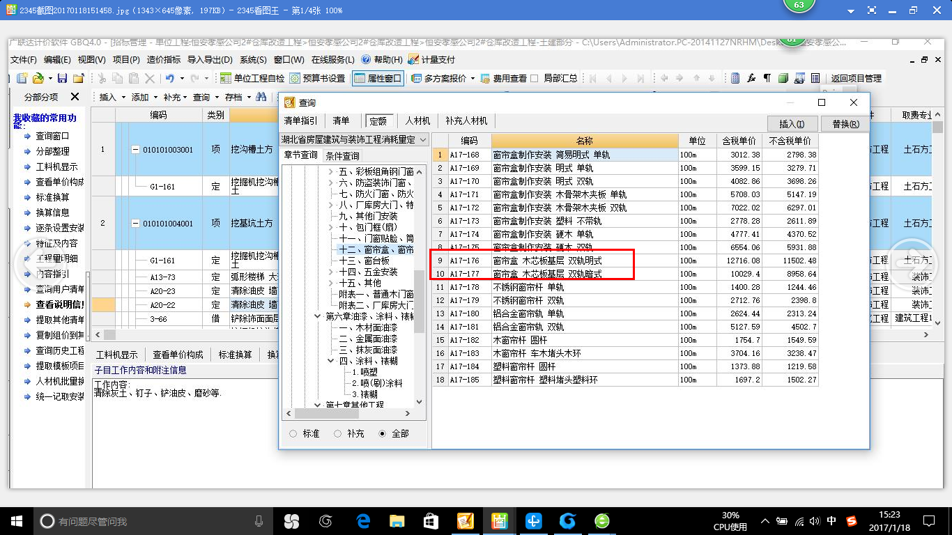Click the help question mark icon
Viewport: 952px width, 535px height.
[x=367, y=60]
